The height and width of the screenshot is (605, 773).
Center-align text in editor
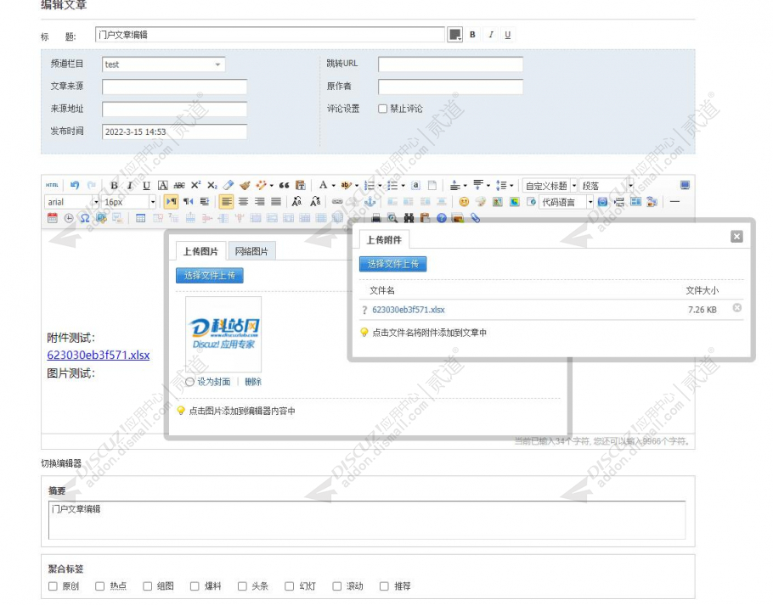click(243, 202)
